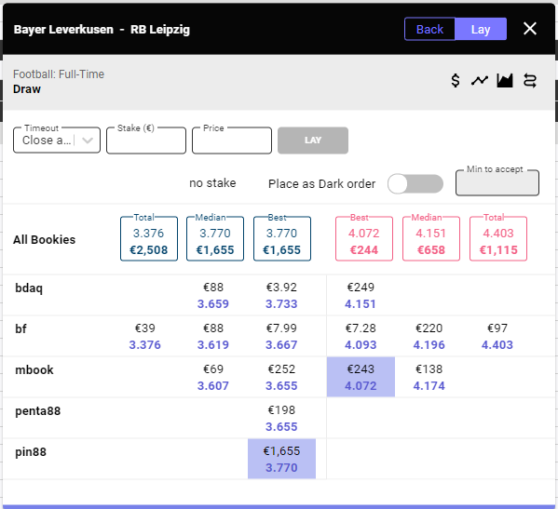Screen dimensions: 558x509
Task: Select the blue Total 3.376 box
Action: point(149,239)
